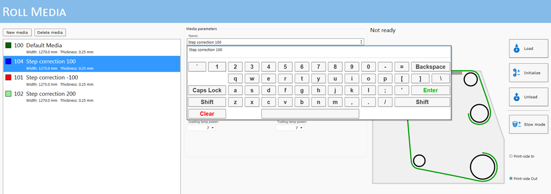Click the dark green Default Media swatch

8,46
